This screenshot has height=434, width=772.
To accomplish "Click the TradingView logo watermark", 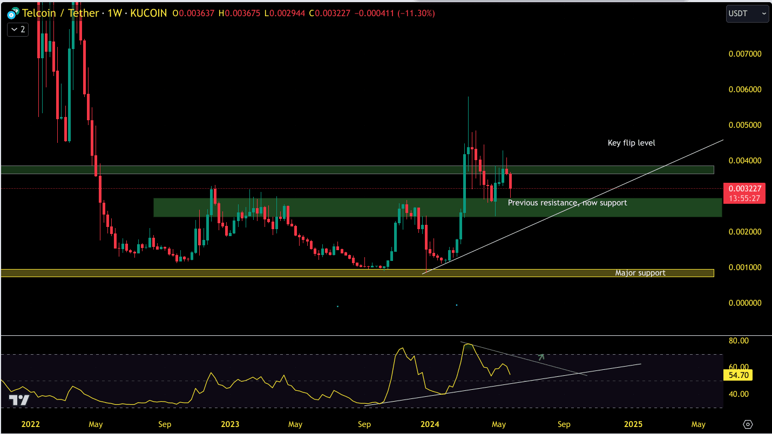I will click(x=19, y=400).
